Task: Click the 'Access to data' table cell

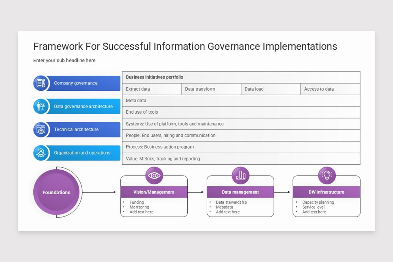Action: click(330, 89)
